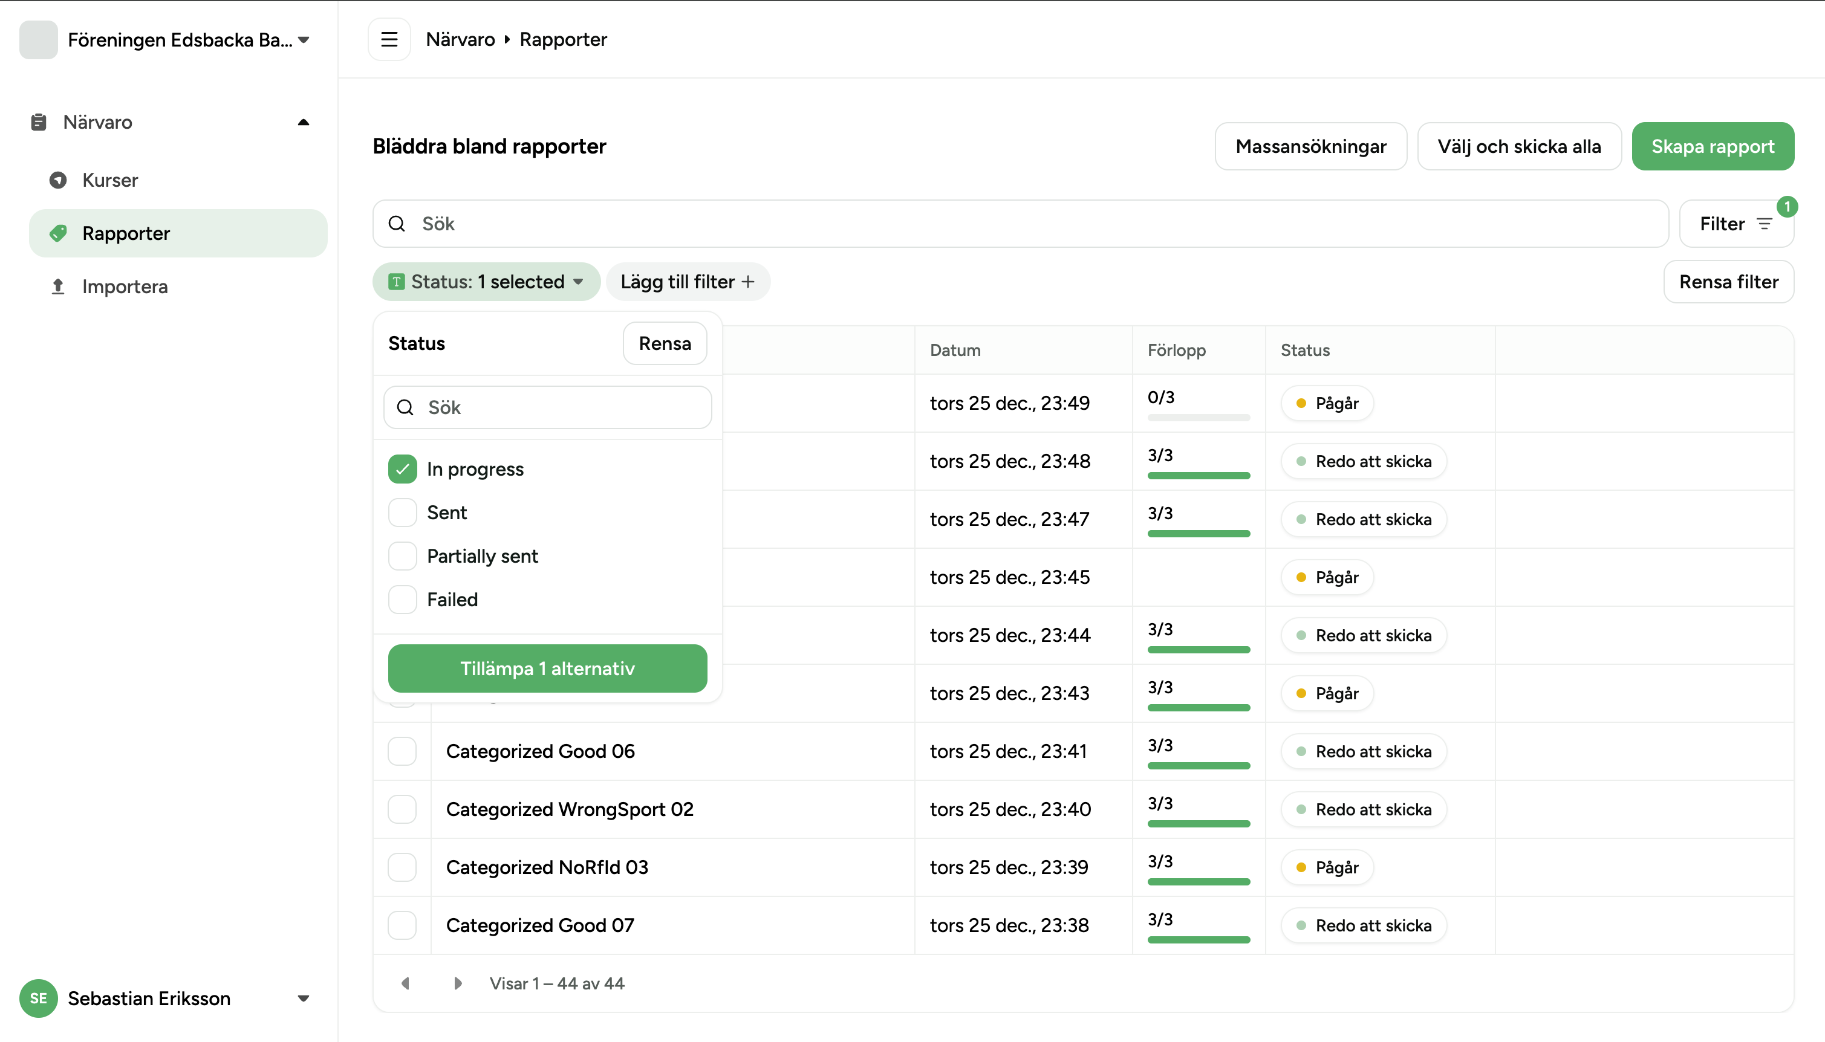Viewport: 1825px width, 1042px height.
Task: Click the Skapa rapport button
Action: 1713,147
